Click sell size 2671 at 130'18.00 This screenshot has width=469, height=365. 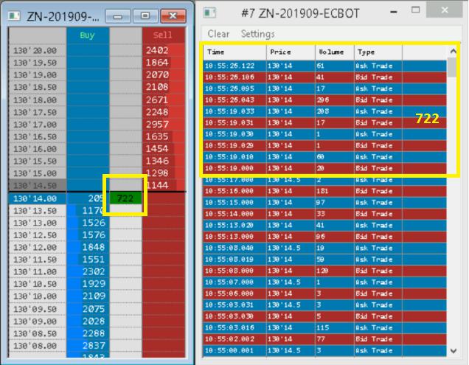[x=163, y=100]
